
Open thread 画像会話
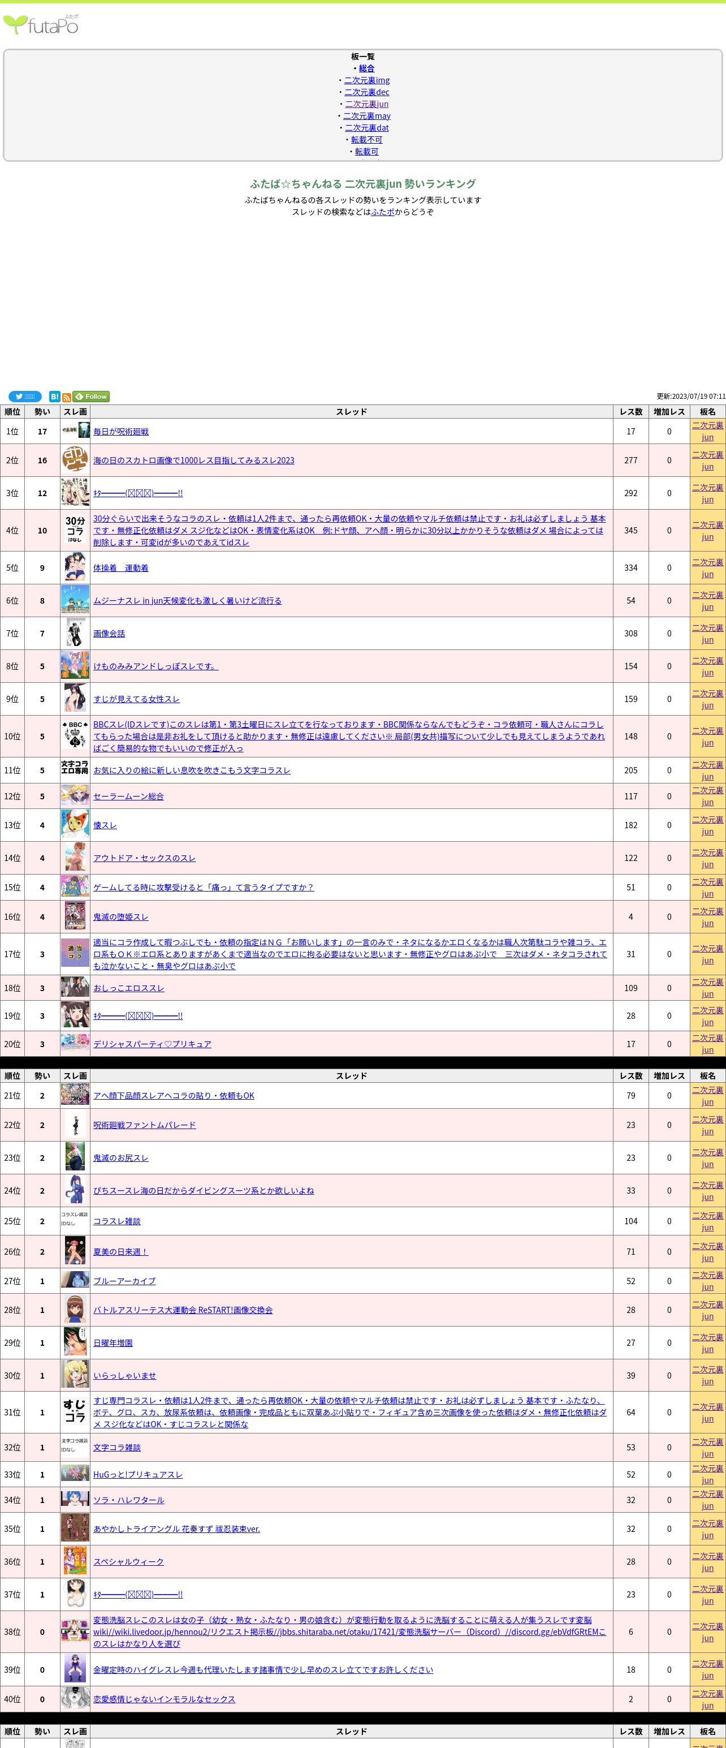coord(109,634)
